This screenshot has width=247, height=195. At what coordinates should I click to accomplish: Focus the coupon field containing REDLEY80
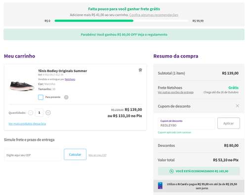(186, 124)
